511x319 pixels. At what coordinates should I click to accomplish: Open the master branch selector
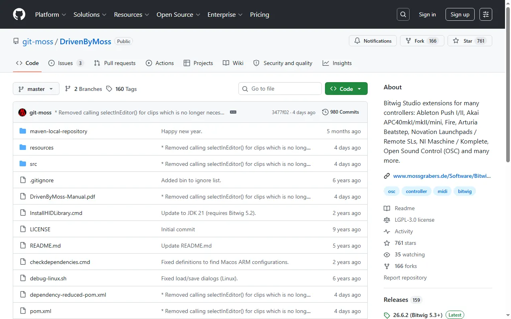point(36,89)
